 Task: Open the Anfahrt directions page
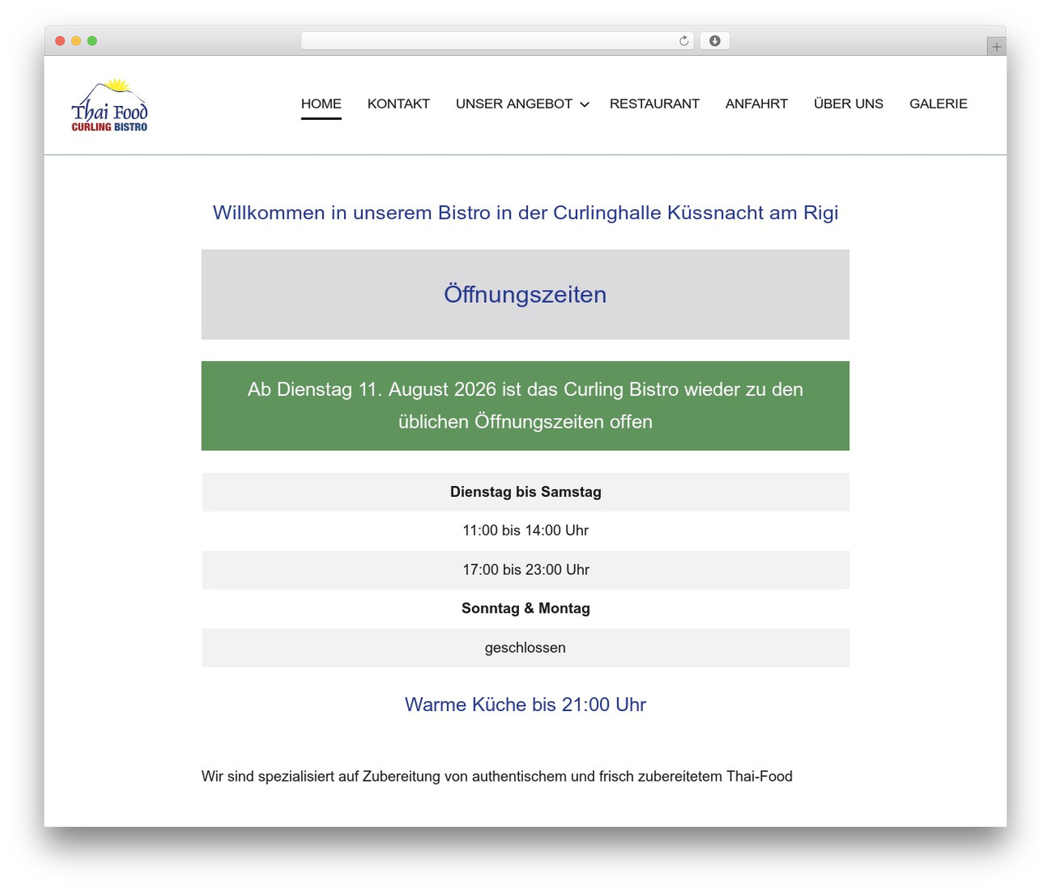pyautogui.click(x=756, y=103)
